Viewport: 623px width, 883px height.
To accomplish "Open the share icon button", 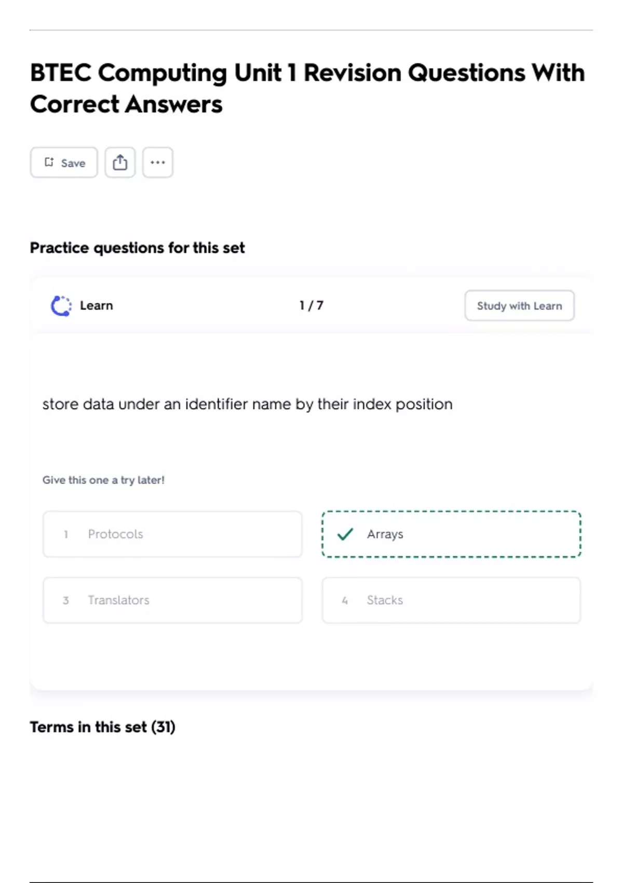I will click(x=120, y=163).
